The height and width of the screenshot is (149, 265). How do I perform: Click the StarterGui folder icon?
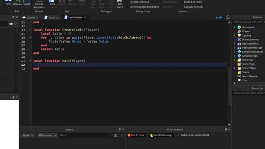coord(239,60)
